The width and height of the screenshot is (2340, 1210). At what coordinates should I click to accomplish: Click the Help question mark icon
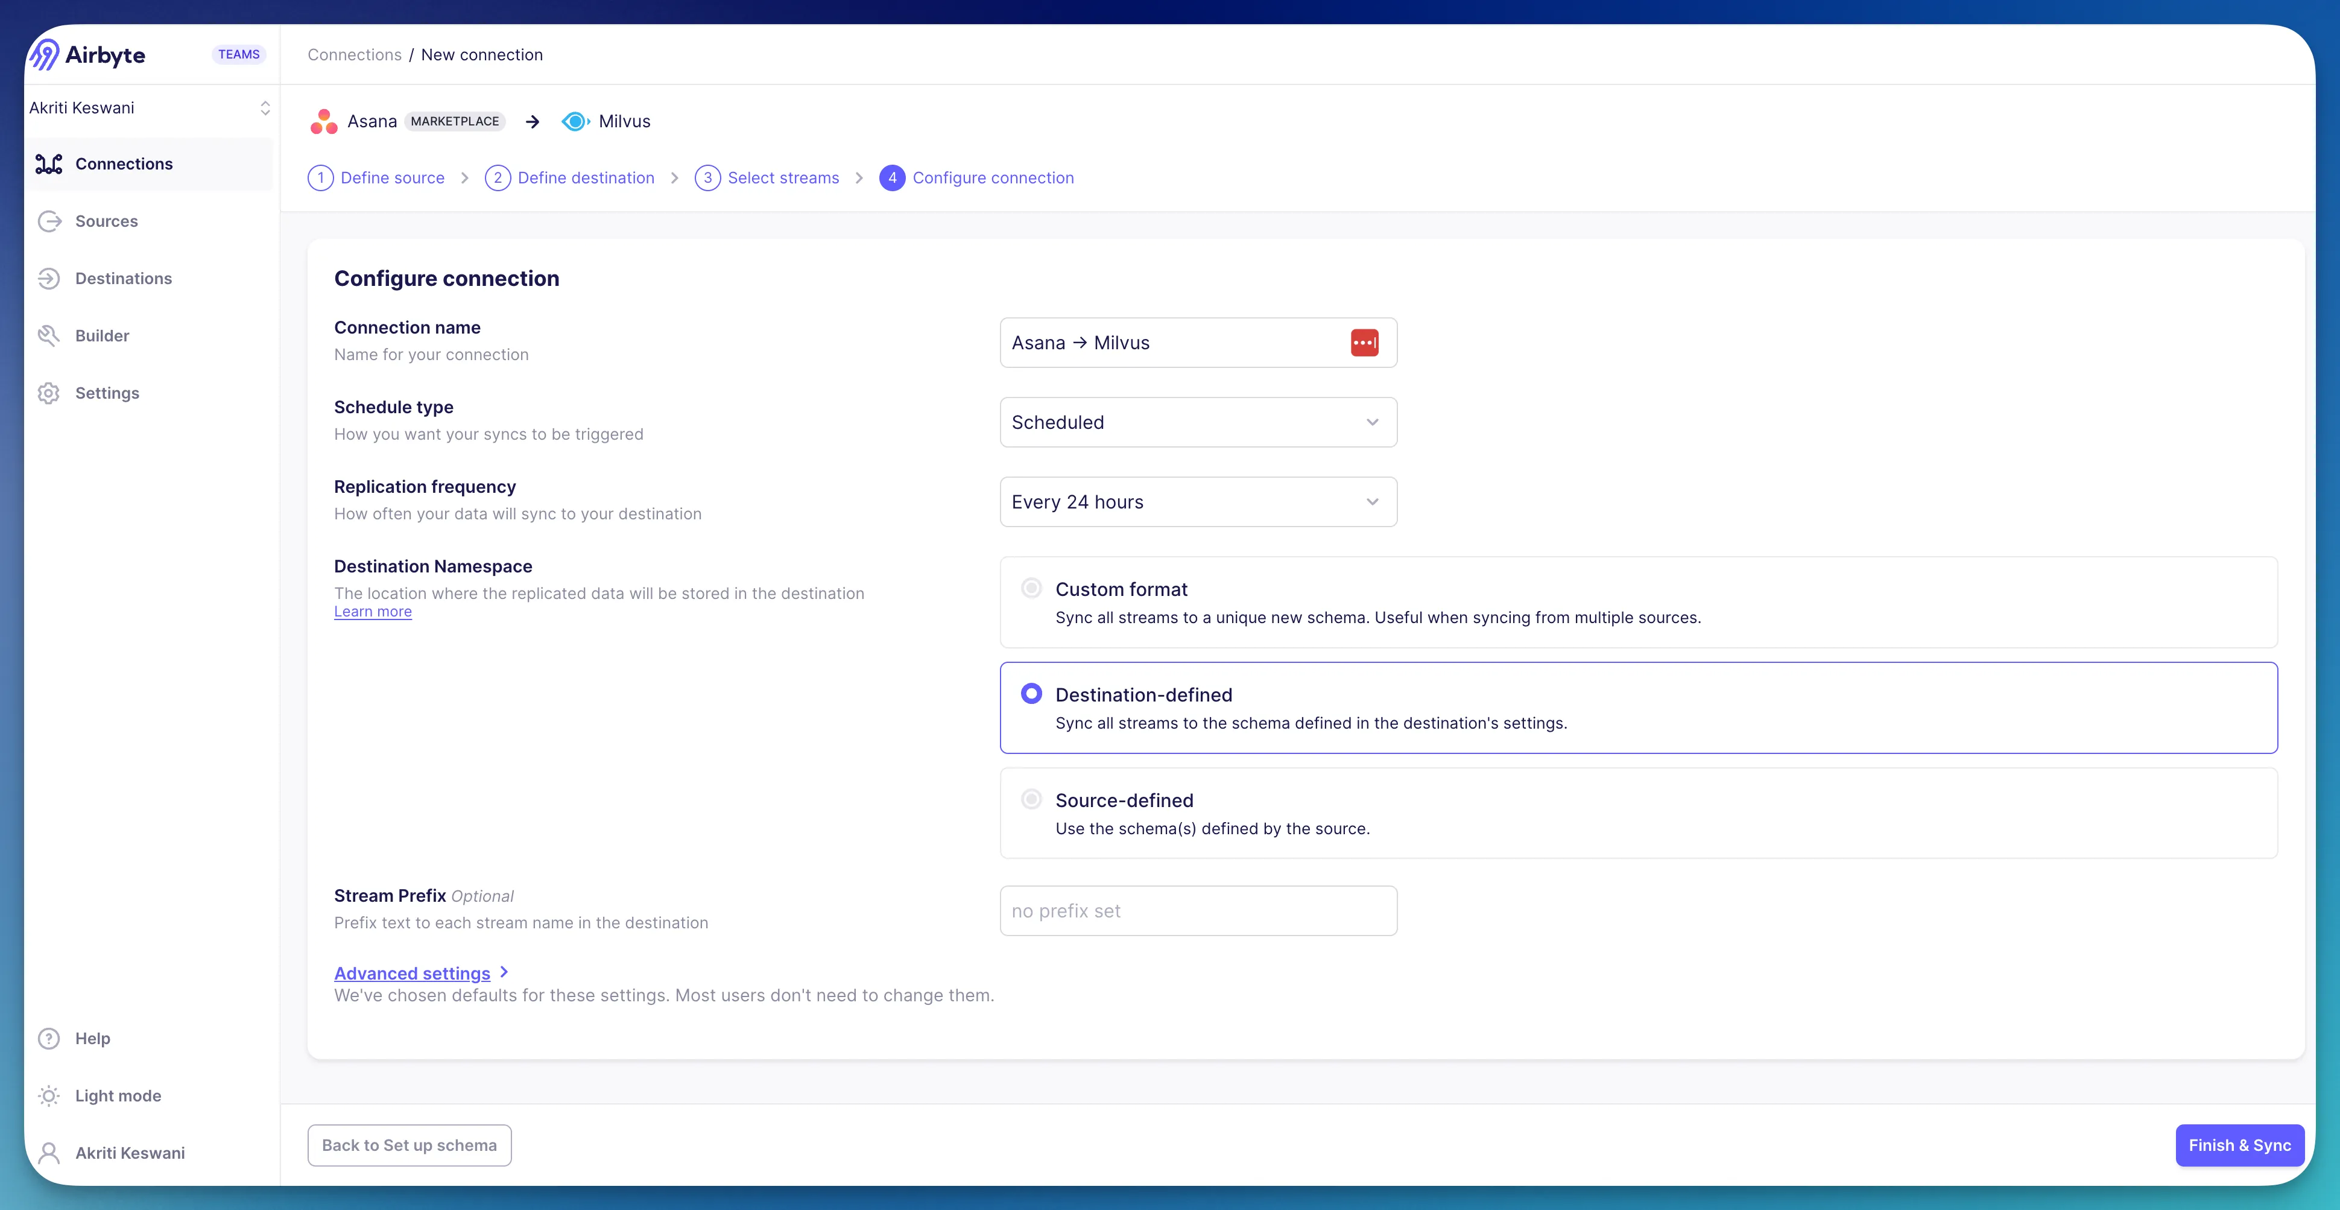tap(49, 1038)
